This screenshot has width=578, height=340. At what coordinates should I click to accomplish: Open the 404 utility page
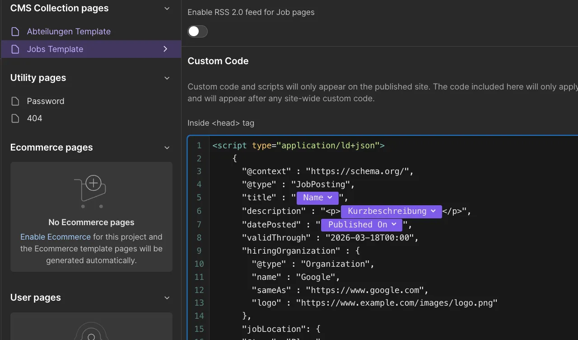[34, 118]
